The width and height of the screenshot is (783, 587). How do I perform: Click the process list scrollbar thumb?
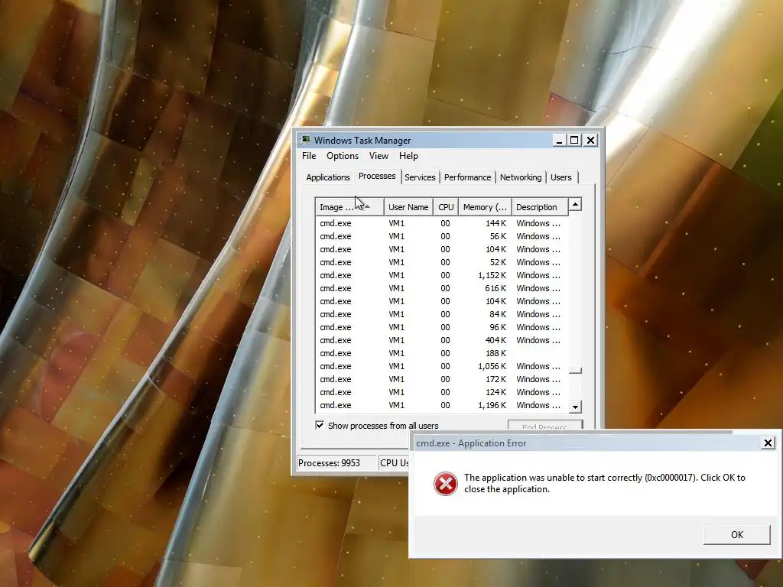(575, 371)
